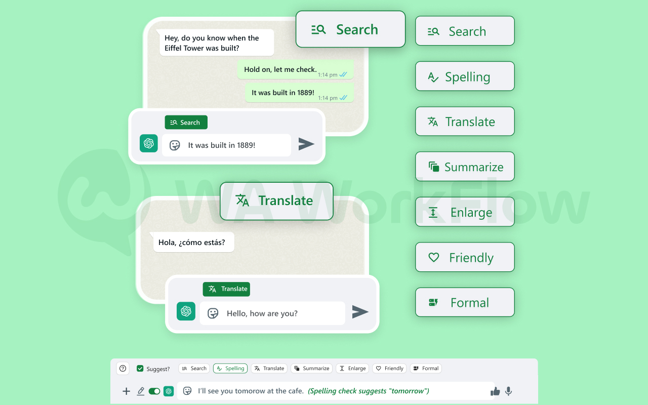Send the "It was built in 1889!" message with the arrow
This screenshot has height=405, width=648.
click(306, 144)
